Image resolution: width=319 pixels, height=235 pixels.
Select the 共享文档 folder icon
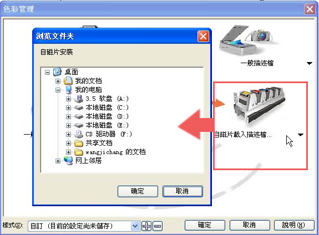pos(79,143)
